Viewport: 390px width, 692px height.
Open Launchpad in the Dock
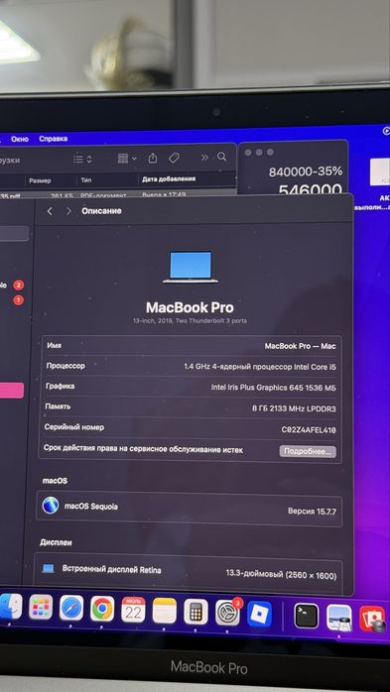tap(41, 607)
